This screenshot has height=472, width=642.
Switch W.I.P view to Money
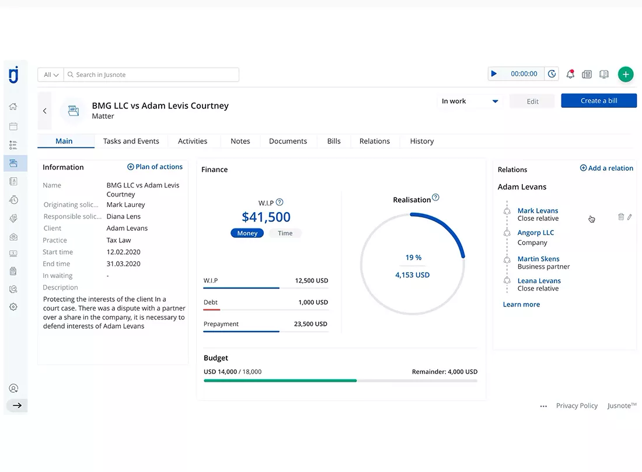(247, 233)
